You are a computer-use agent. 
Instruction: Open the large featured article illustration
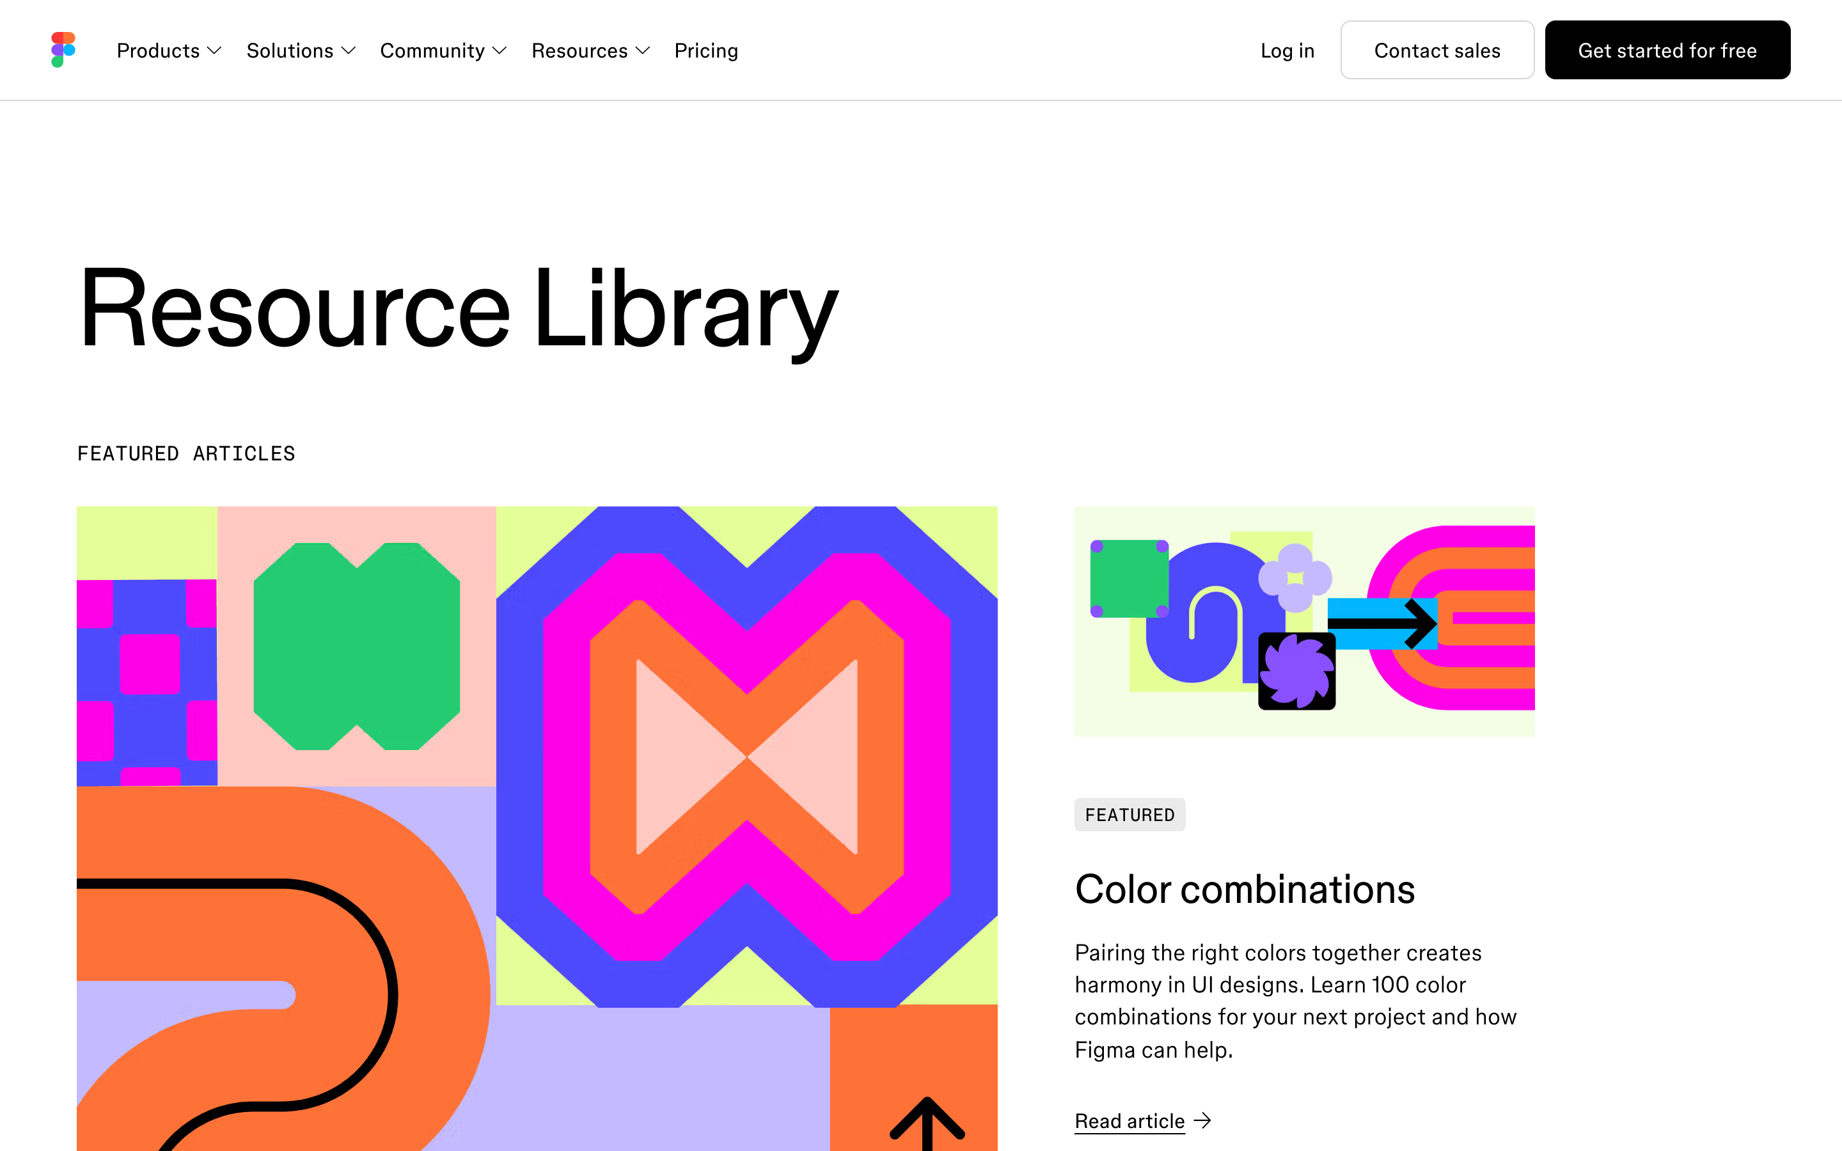coord(537,828)
